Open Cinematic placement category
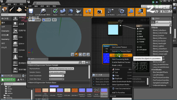Viewport: 177px width, 100px height. 6,31
